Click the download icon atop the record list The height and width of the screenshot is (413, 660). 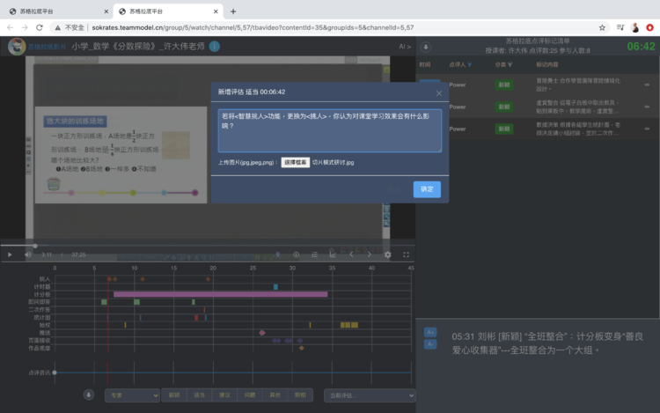pyautogui.click(x=427, y=47)
